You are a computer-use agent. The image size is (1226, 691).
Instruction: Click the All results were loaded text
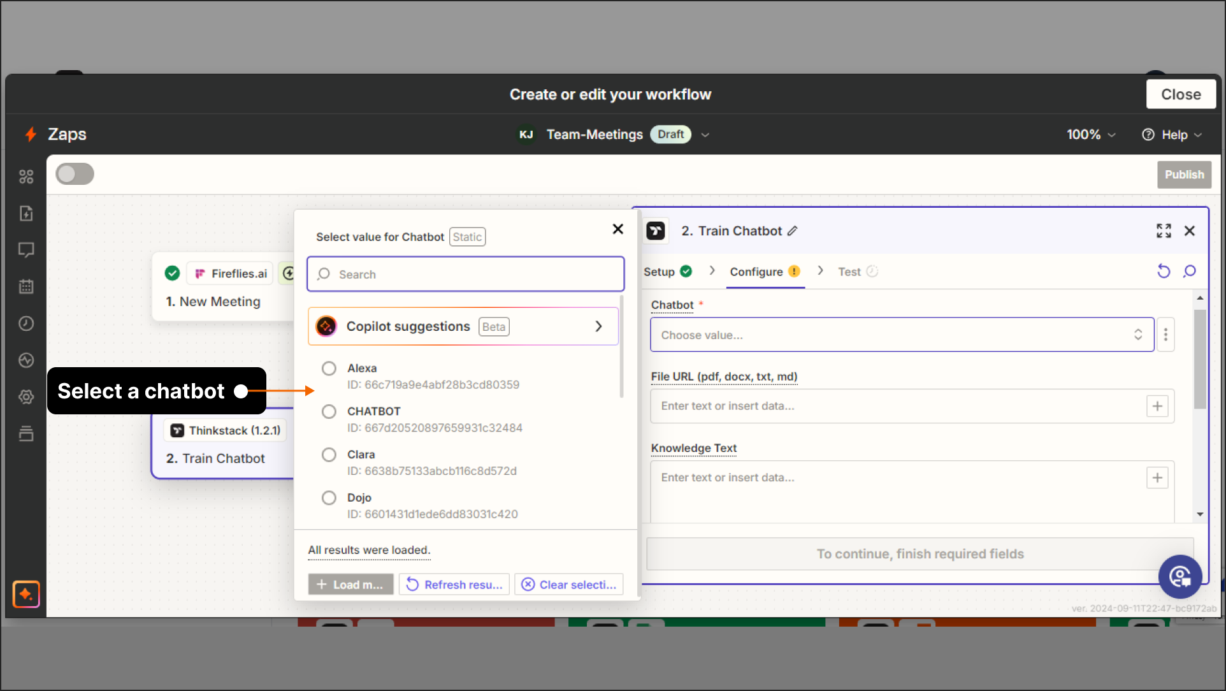[369, 550]
